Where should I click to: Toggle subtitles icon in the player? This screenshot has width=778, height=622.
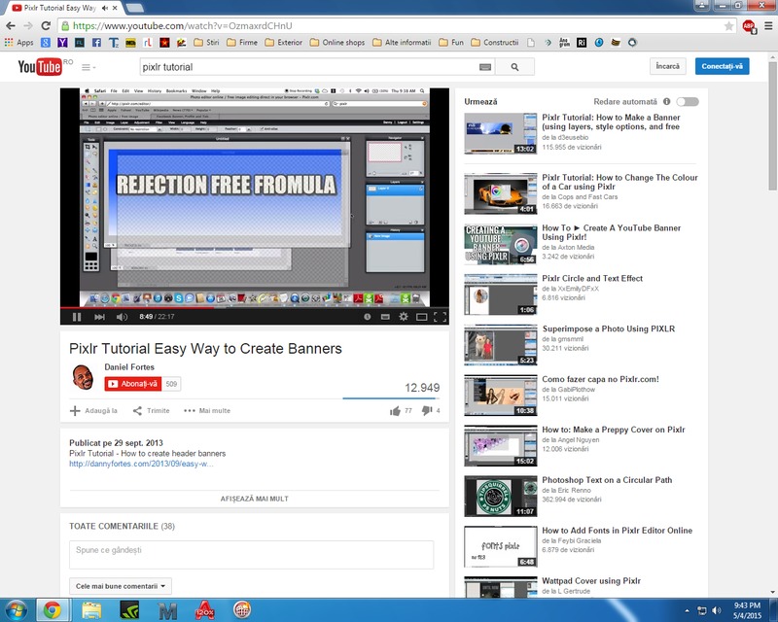pos(385,317)
